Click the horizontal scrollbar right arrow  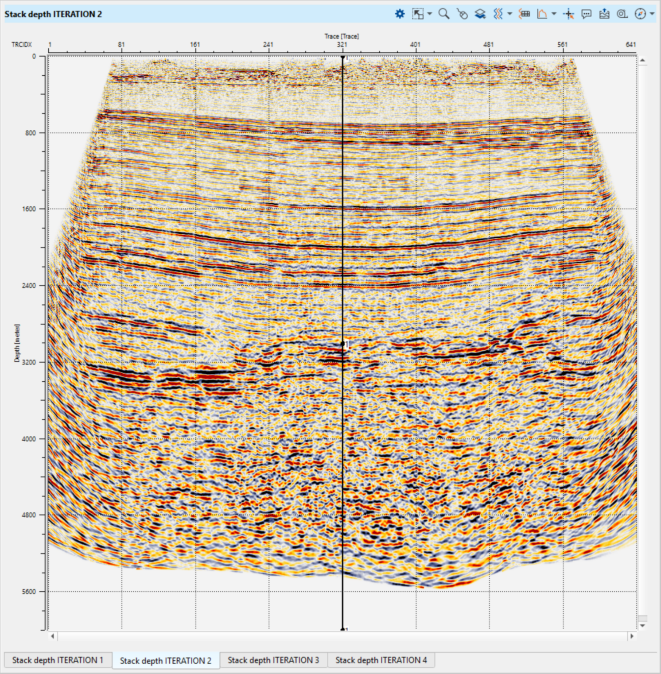pyautogui.click(x=632, y=636)
